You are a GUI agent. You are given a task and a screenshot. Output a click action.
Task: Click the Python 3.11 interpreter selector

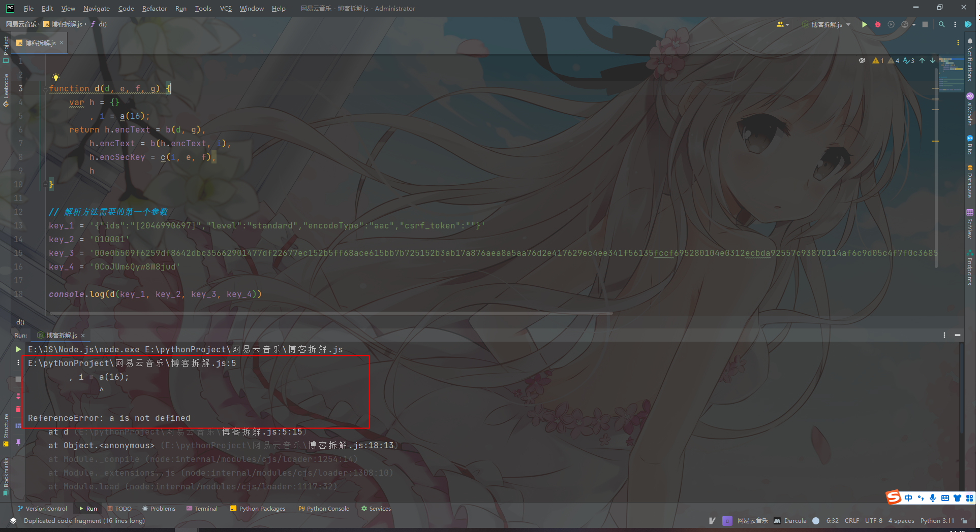point(937,521)
